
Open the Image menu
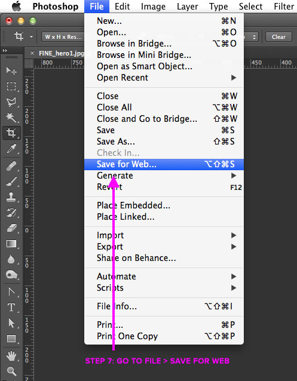[153, 7]
